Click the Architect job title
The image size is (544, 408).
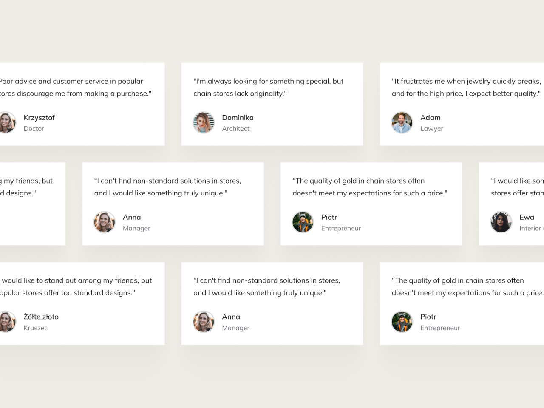pos(235,129)
